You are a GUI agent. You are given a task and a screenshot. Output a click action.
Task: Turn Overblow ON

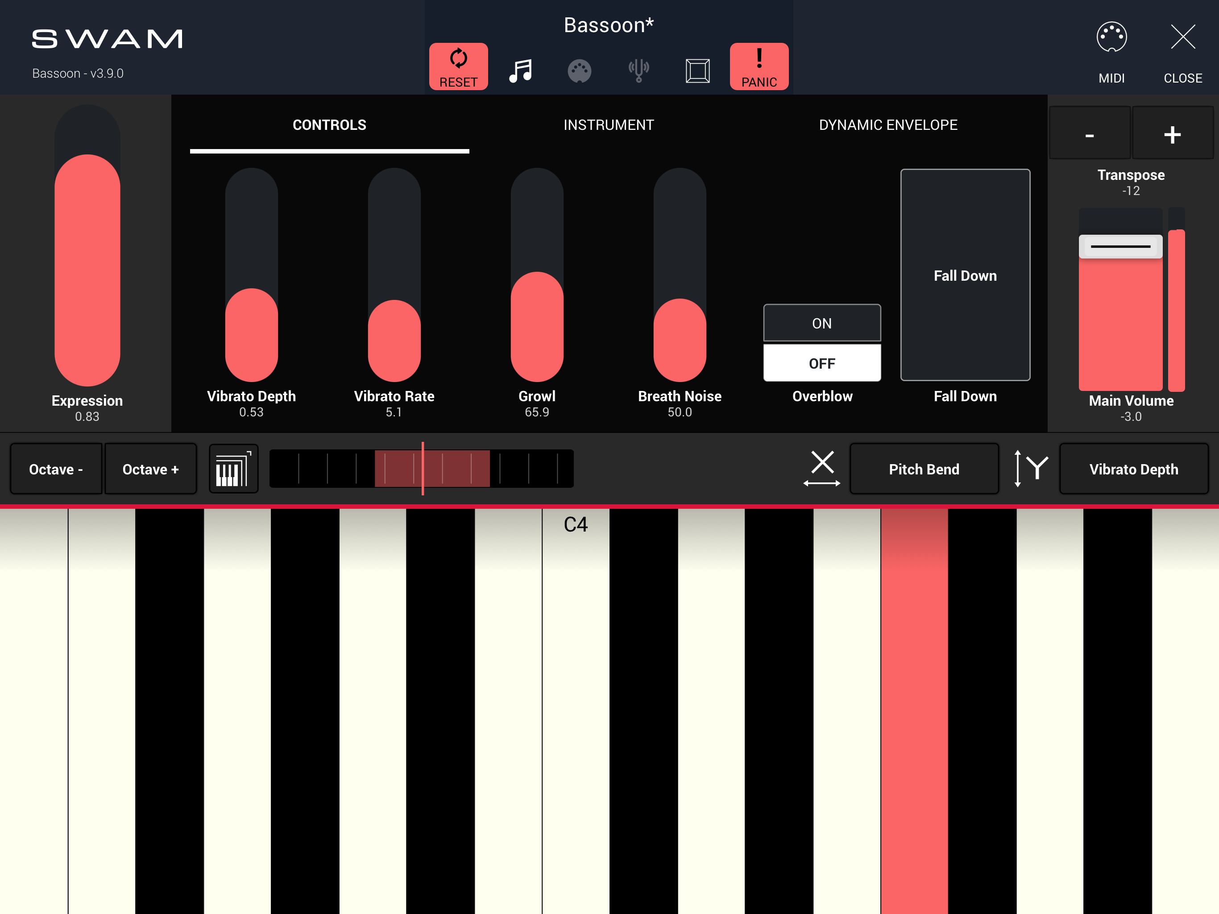tap(822, 323)
